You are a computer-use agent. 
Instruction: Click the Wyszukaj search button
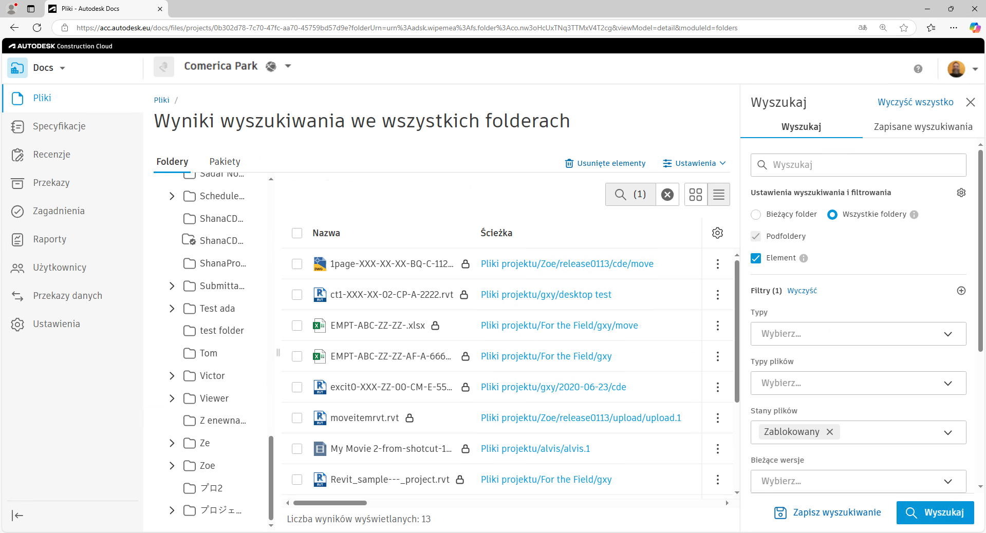point(935,512)
